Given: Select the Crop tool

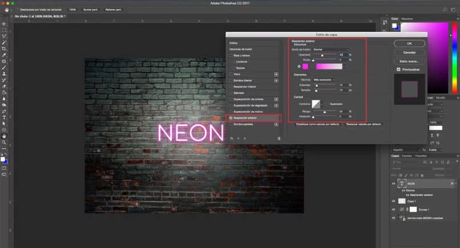Looking at the screenshot, I should [4, 48].
